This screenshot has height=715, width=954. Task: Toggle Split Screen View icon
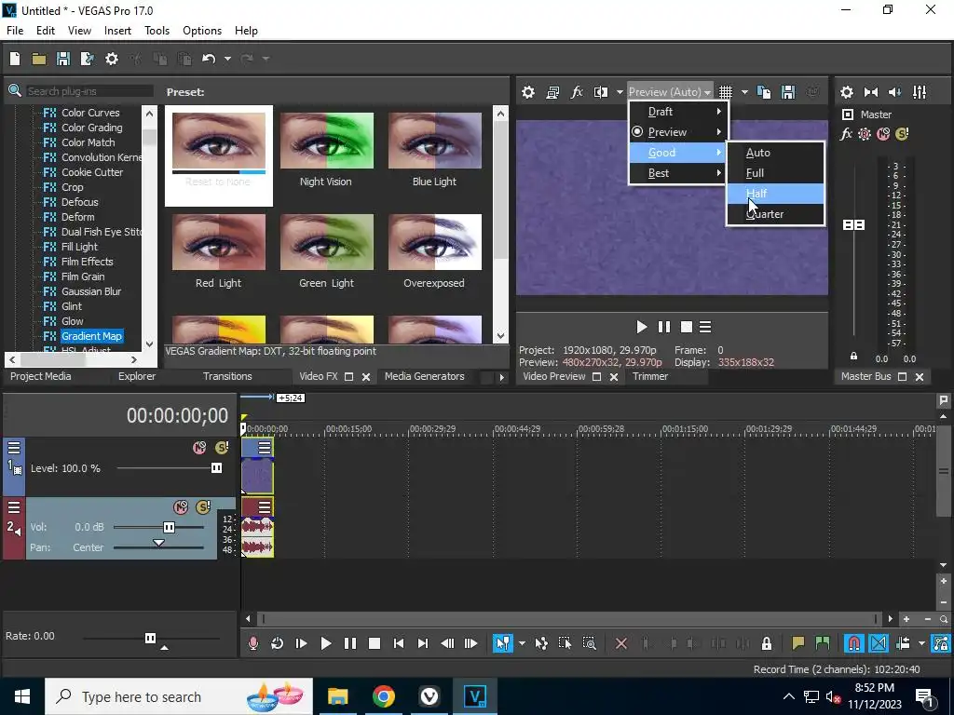pos(601,92)
